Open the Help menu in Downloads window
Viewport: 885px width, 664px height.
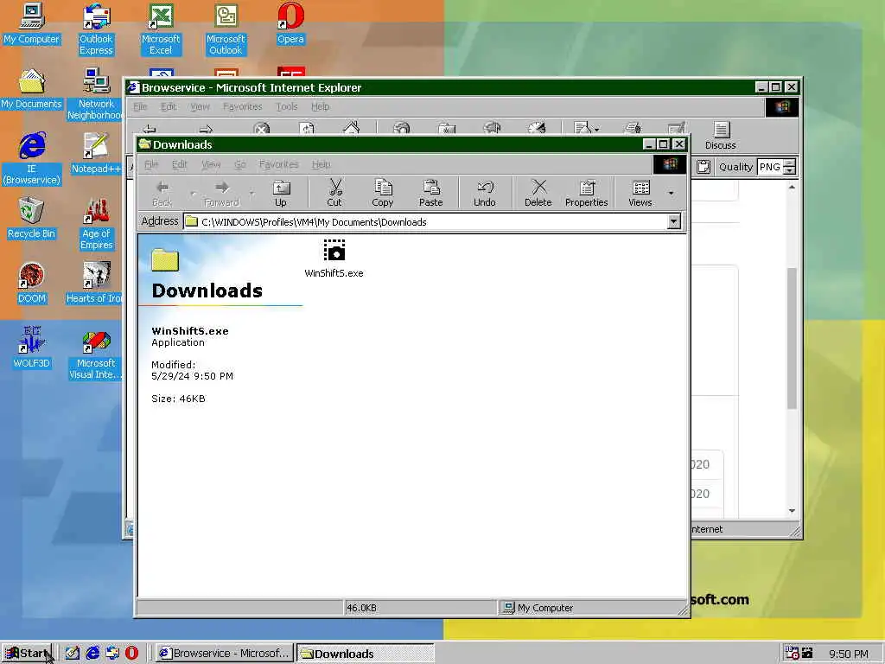[x=322, y=164]
